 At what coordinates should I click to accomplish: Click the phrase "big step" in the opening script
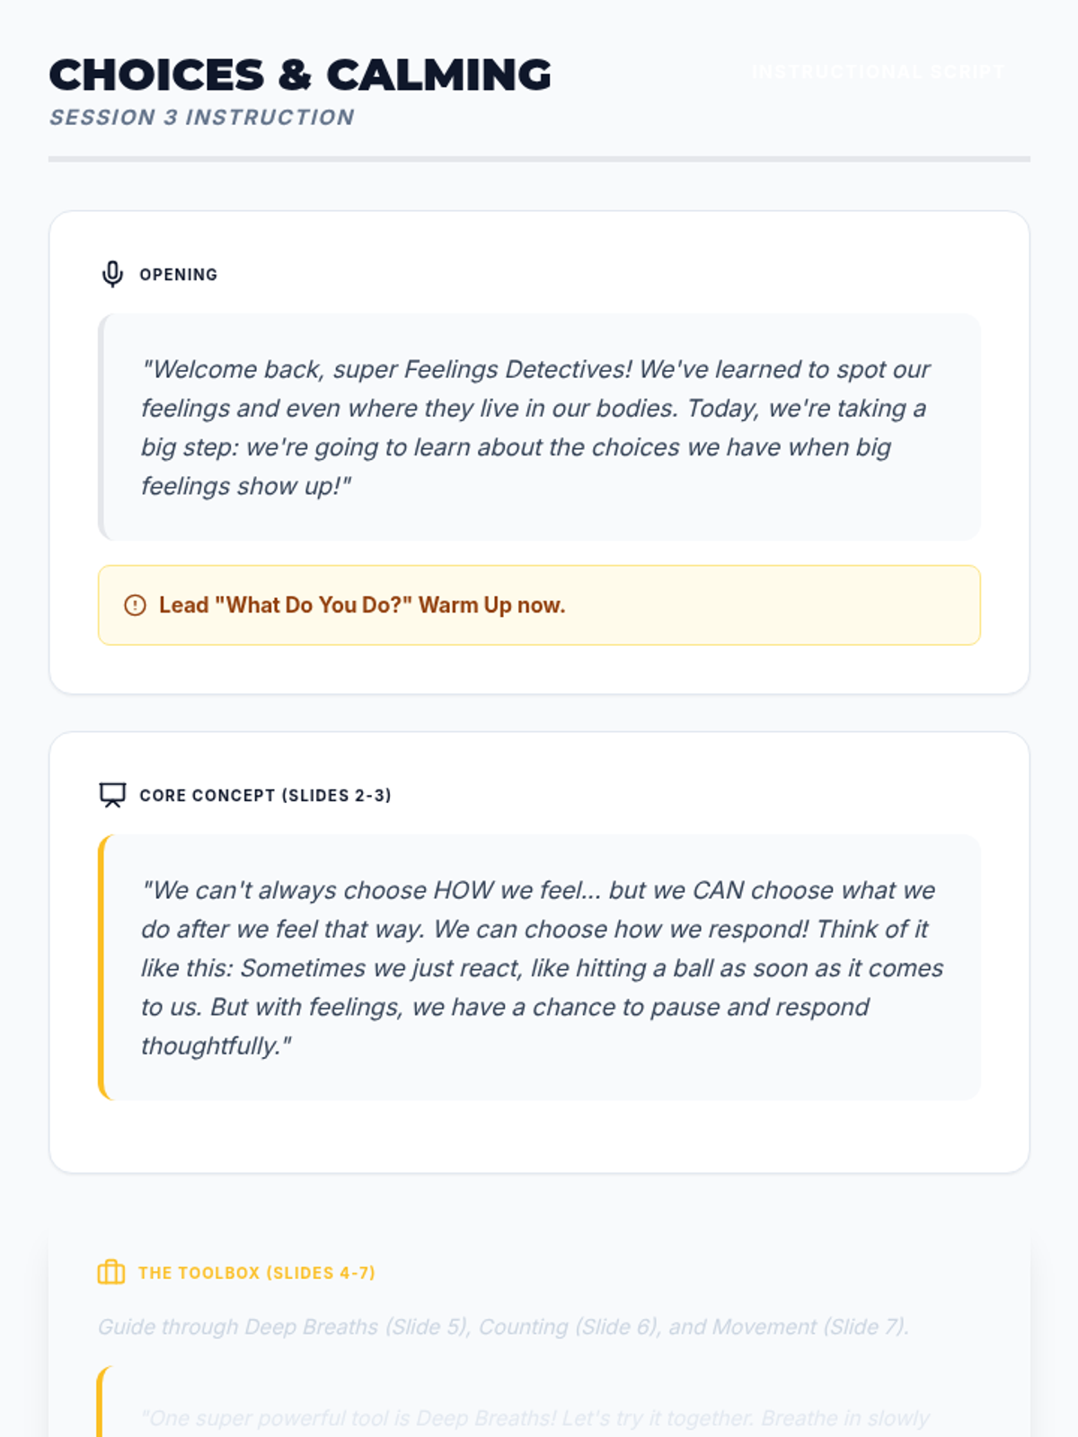click(x=189, y=447)
